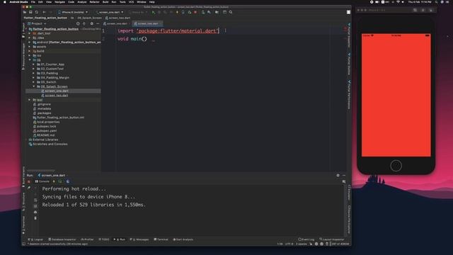Select pubspec.yaml in project tree
Screen dimensions: 453x255
point(47,130)
